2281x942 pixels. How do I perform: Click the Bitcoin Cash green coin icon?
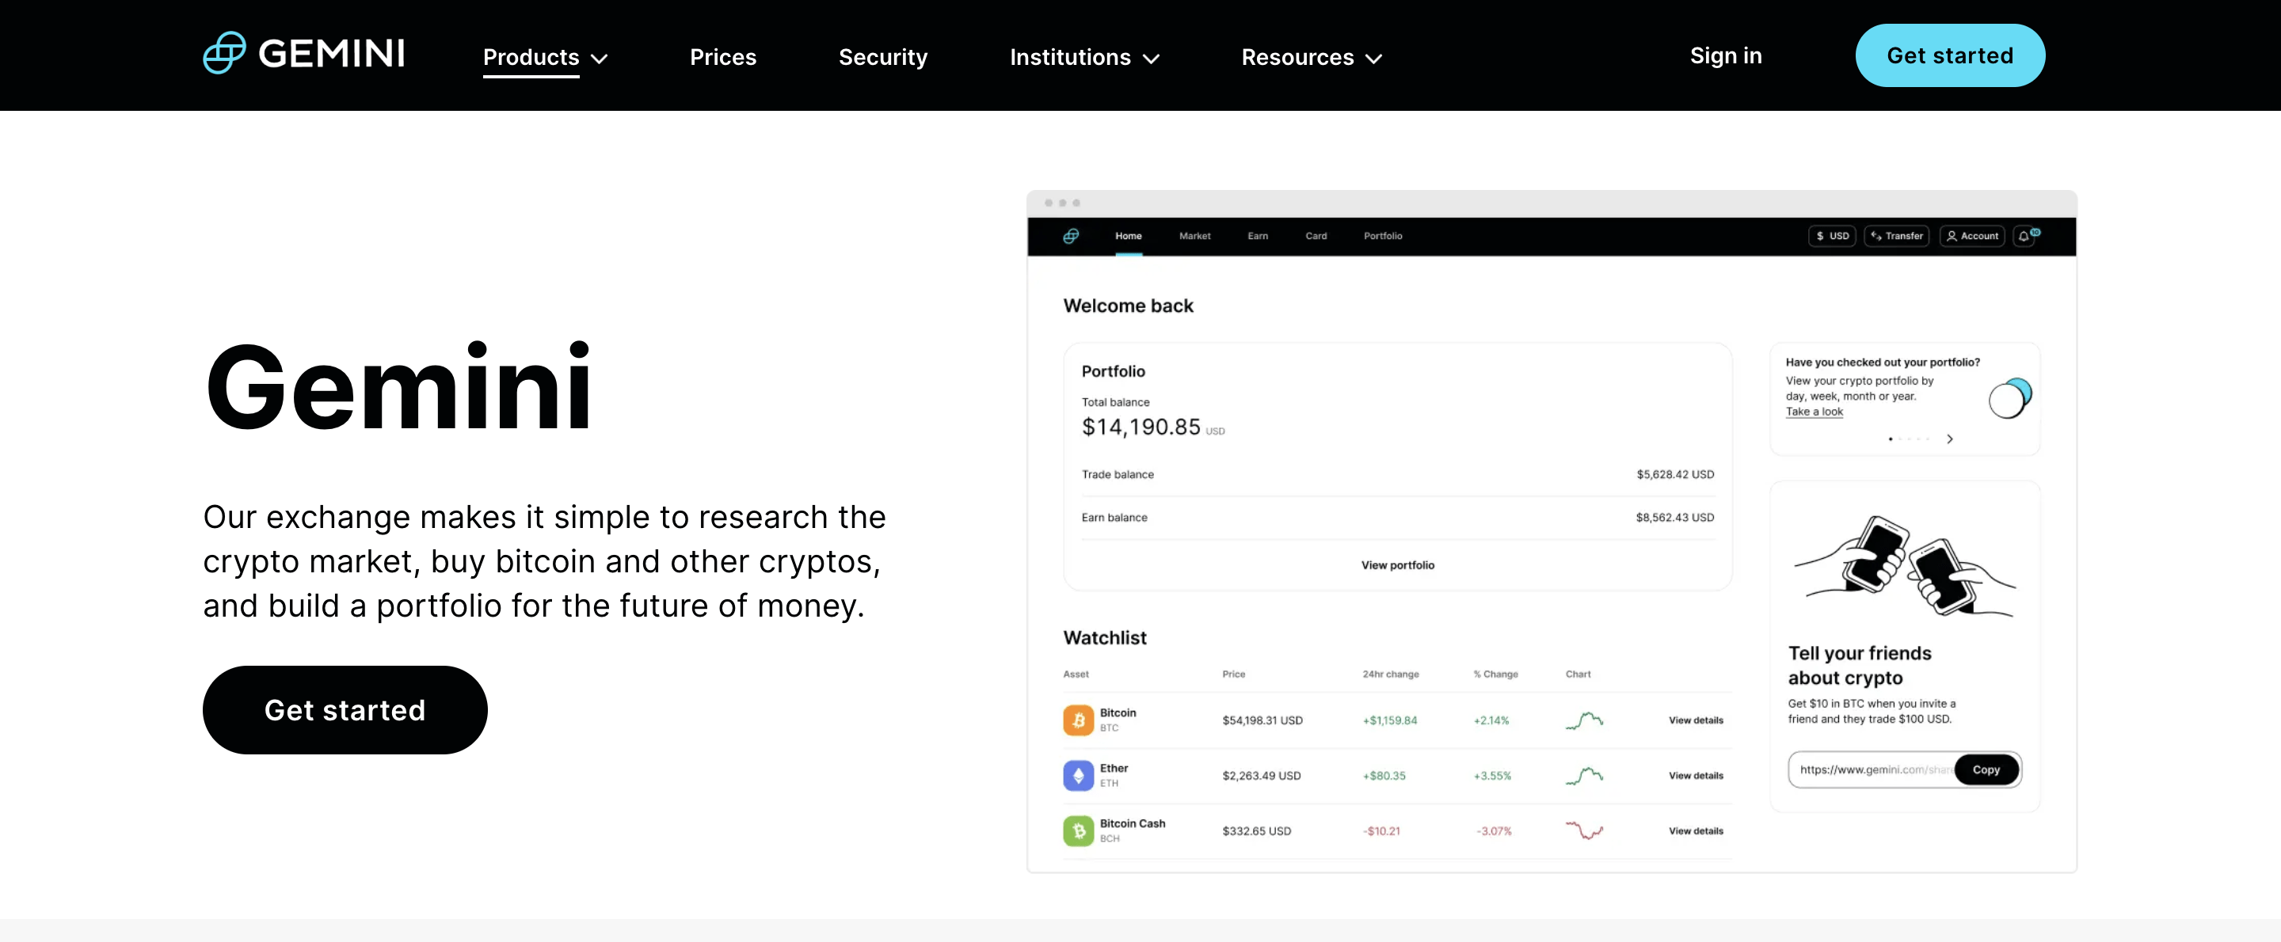tap(1078, 830)
